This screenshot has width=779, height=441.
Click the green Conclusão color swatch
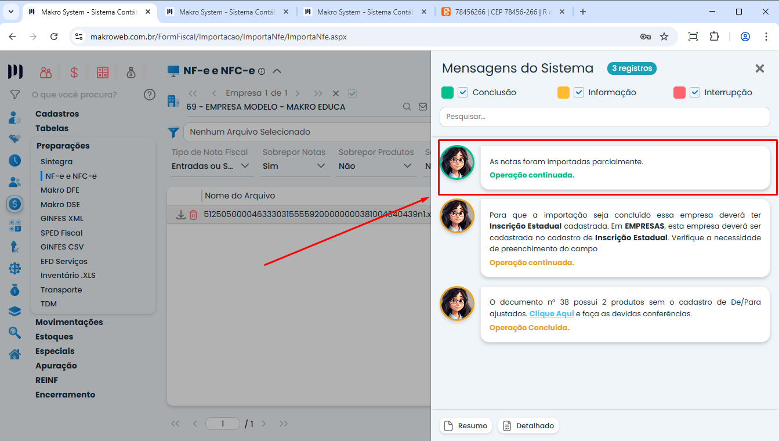tap(447, 92)
